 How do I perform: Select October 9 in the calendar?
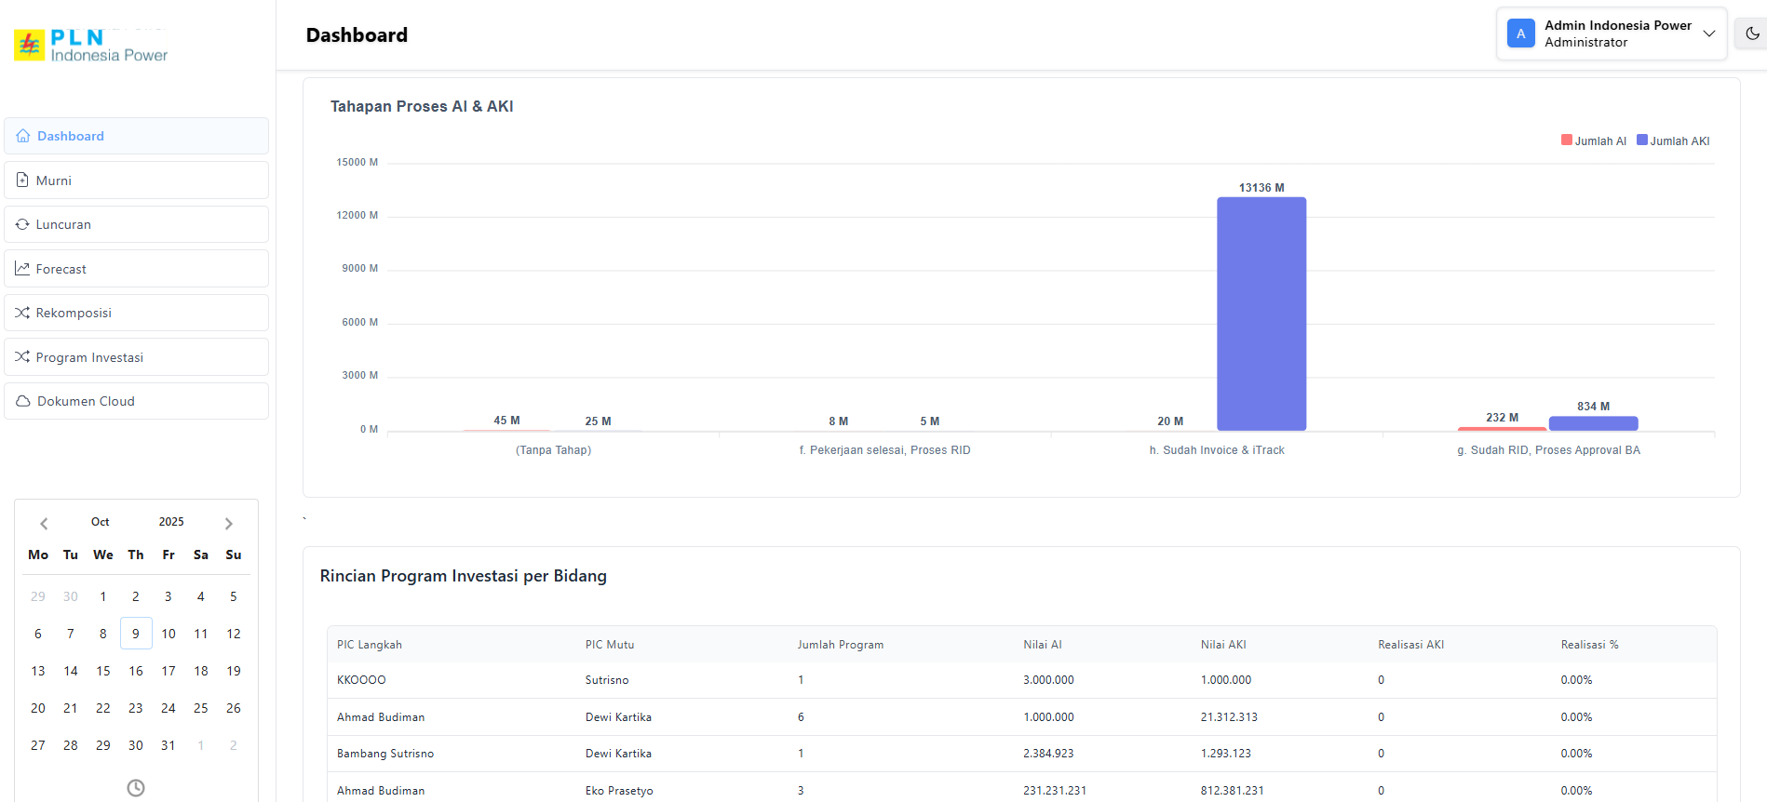click(136, 634)
